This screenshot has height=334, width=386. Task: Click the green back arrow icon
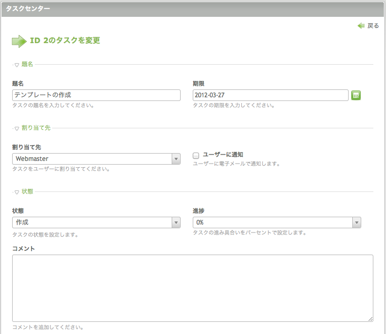point(361,26)
